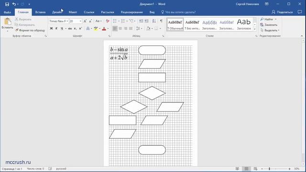Expand the styles gallery
Viewport: 306px width, 172px height.
255,29
